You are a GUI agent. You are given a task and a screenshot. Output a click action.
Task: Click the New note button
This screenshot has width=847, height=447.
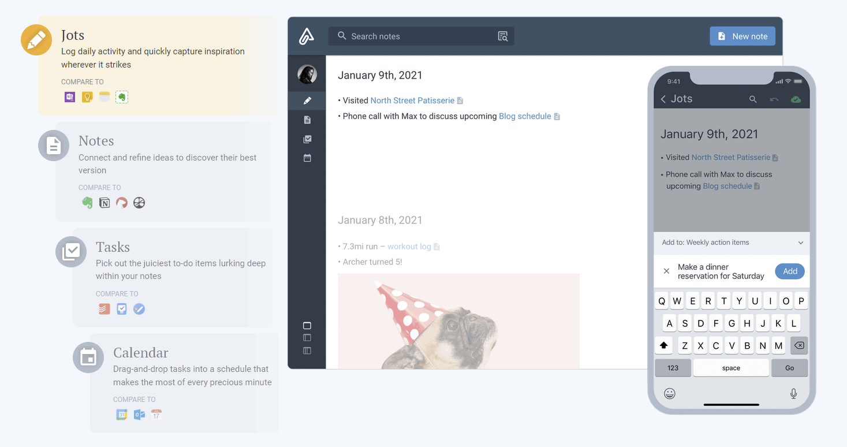[742, 36]
